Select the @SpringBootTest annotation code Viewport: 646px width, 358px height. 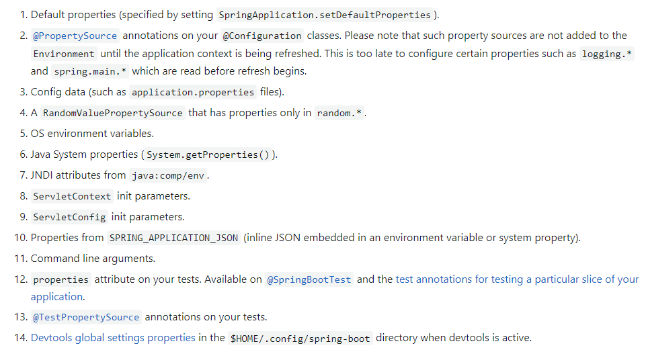point(309,280)
